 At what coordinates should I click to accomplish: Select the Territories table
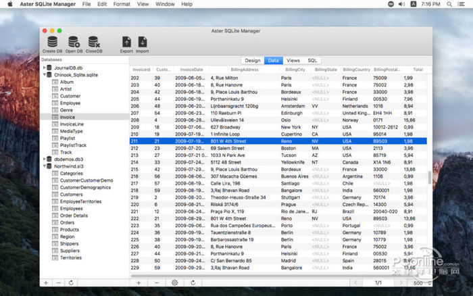(x=70, y=257)
